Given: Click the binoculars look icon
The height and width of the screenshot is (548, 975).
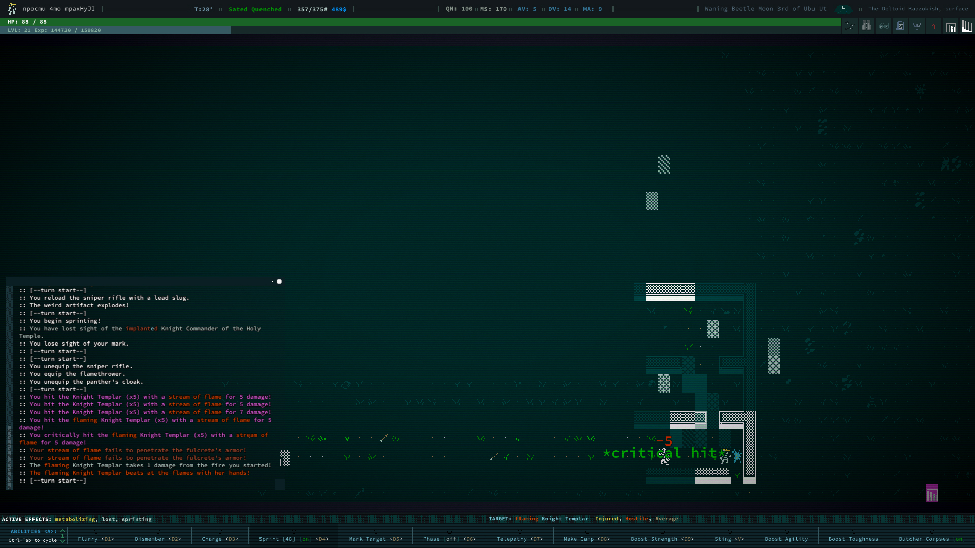Looking at the screenshot, I should pos(866,26).
